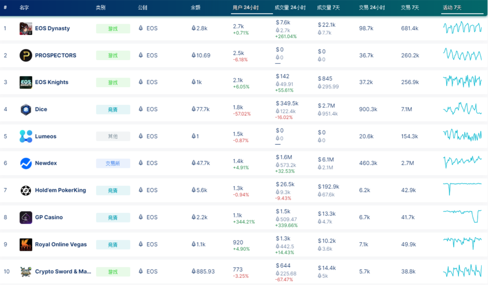
Task: Click Dice 24h transactions 900.3k
Action: click(x=368, y=109)
